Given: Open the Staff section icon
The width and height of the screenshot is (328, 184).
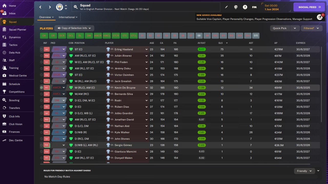Looking at the screenshot, I should click(x=4, y=60).
